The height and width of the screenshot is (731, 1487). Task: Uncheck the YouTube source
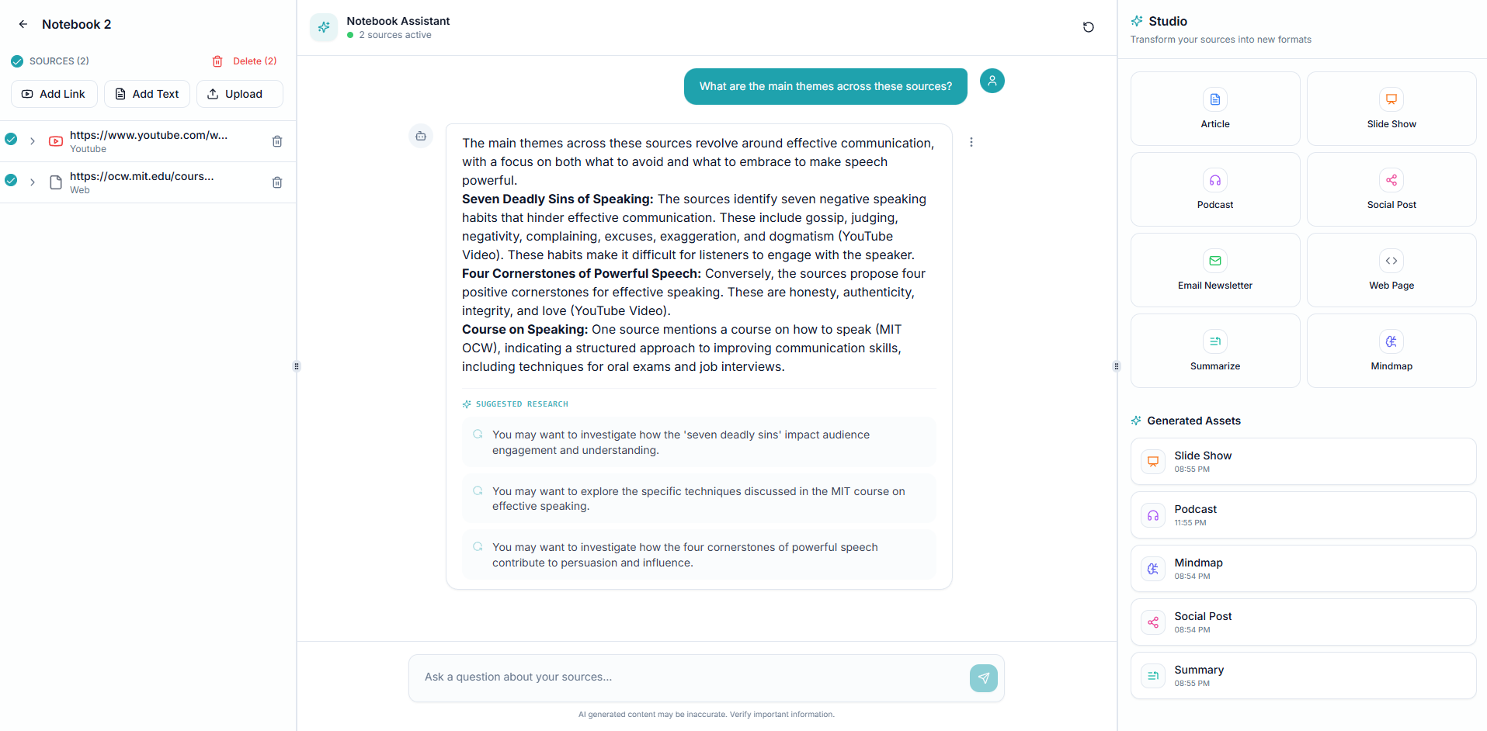(x=11, y=139)
